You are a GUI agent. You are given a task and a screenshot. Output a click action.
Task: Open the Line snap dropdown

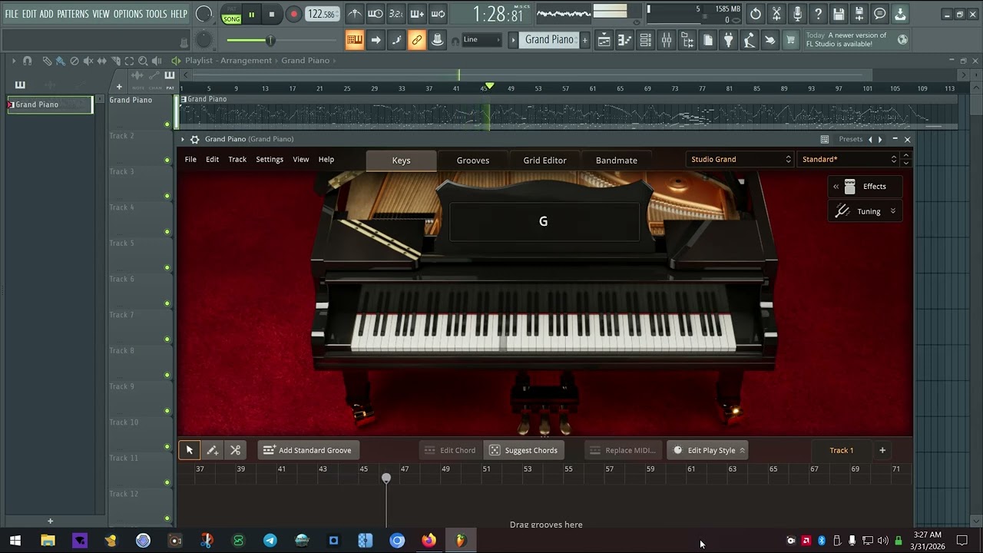(x=482, y=40)
